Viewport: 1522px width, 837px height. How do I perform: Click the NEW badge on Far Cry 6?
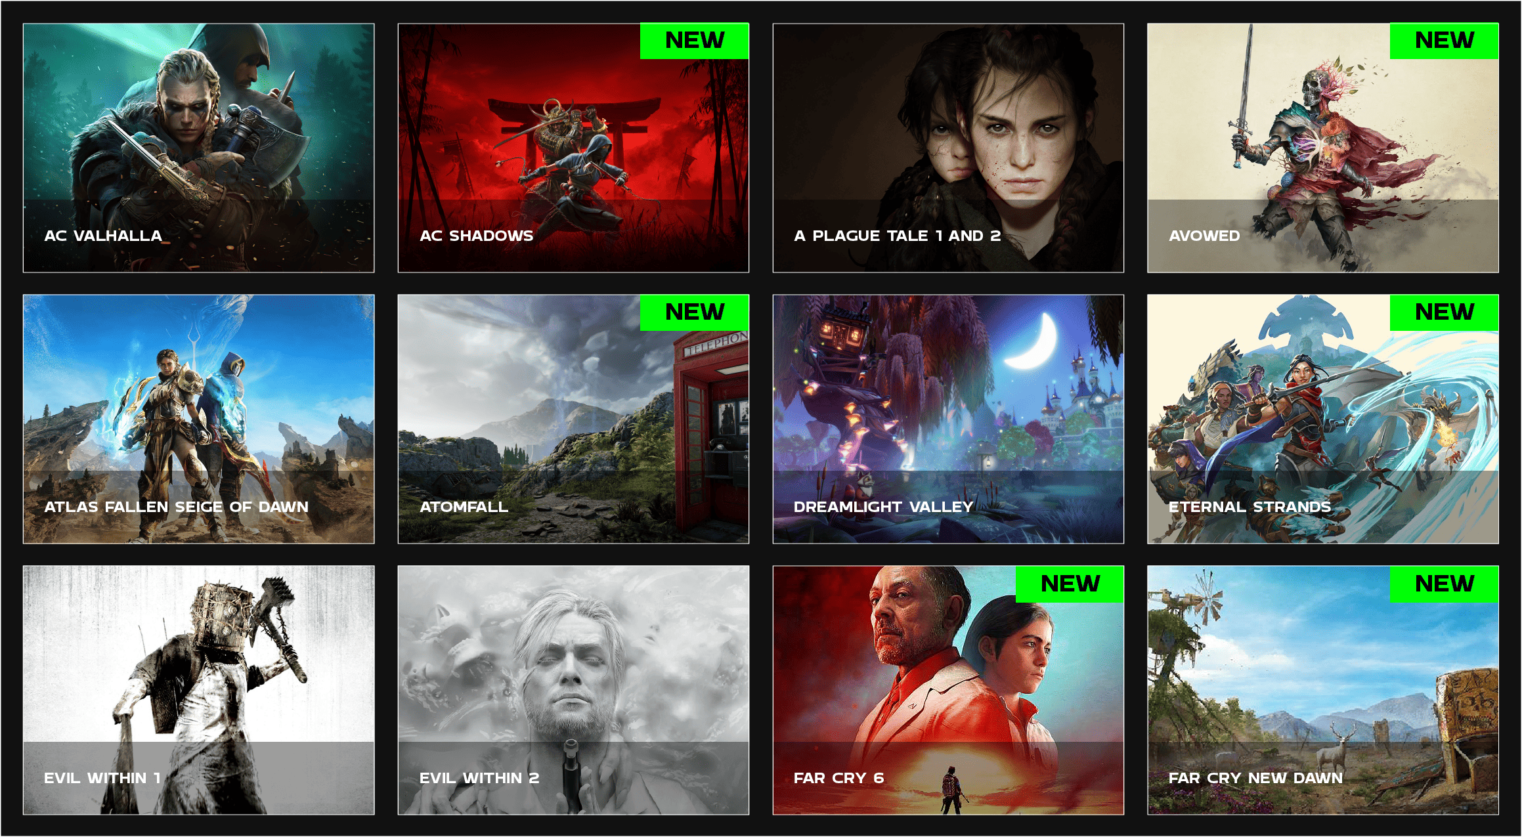tap(1070, 584)
